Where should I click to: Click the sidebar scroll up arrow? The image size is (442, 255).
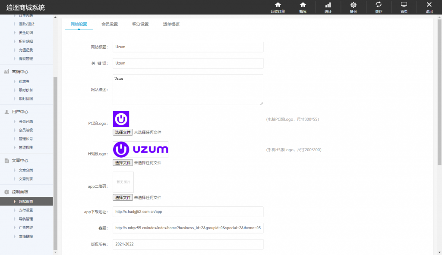click(55, 17)
